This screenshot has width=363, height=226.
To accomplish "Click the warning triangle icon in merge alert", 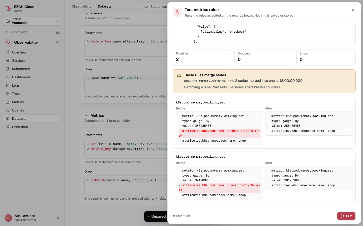I will tap(179, 75).
